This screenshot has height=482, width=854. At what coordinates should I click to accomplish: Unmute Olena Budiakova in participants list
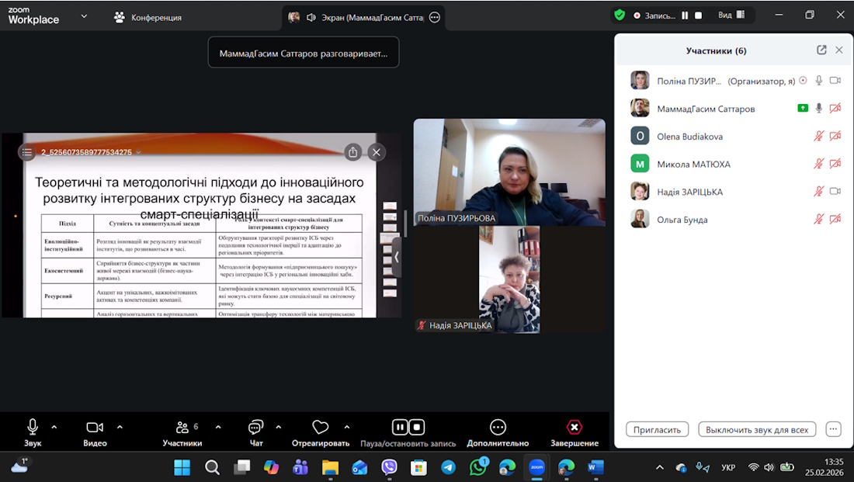tap(818, 137)
